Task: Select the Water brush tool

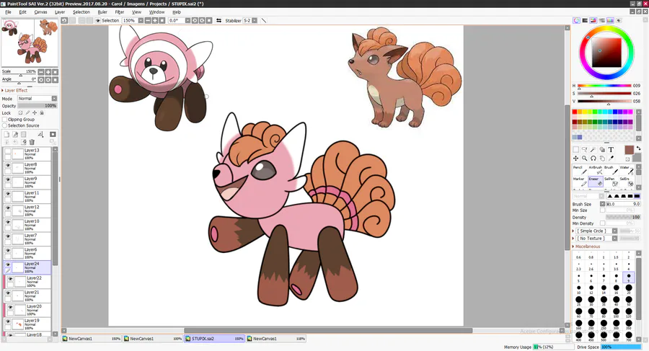Action: point(626,169)
